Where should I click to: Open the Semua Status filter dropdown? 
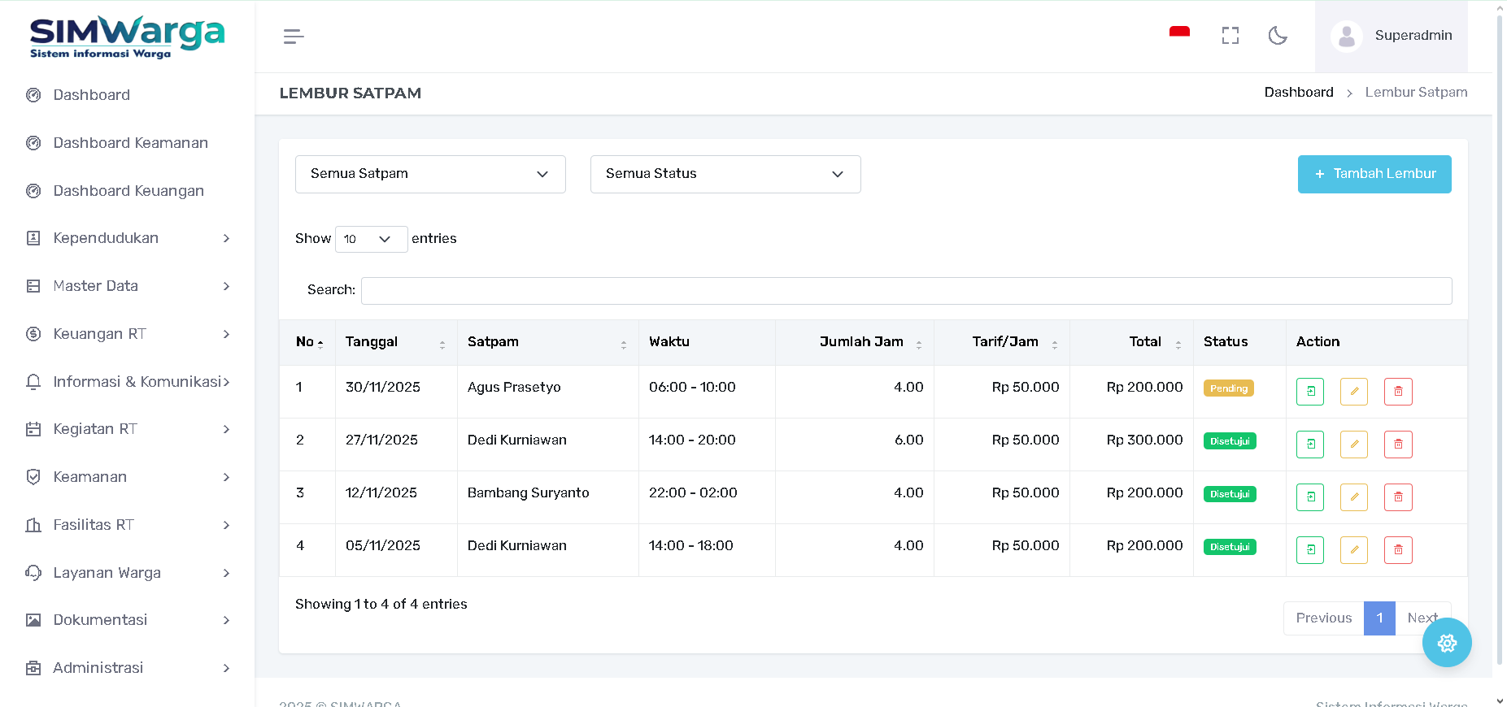(x=725, y=174)
